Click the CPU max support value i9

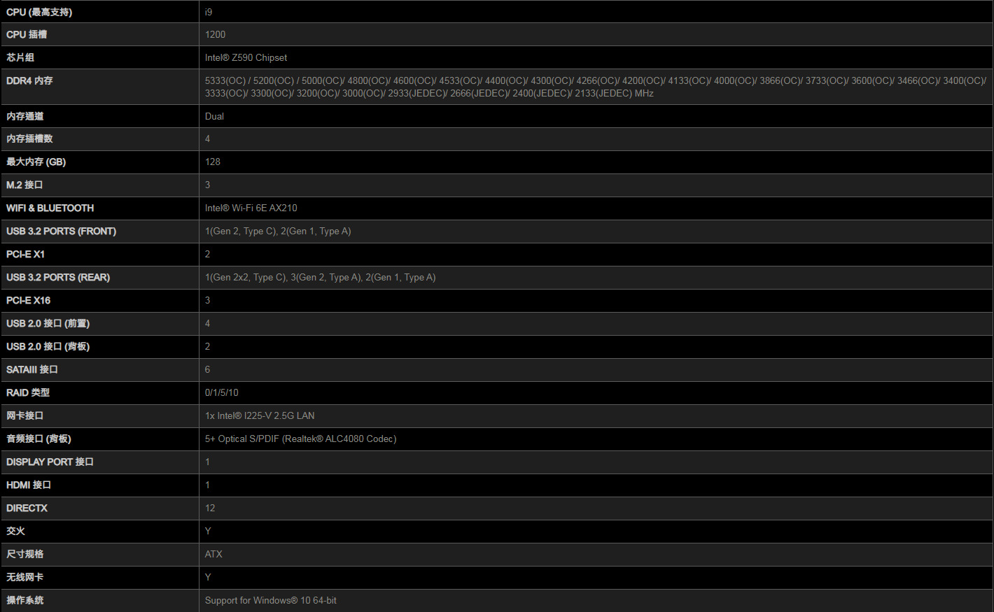[x=209, y=12]
